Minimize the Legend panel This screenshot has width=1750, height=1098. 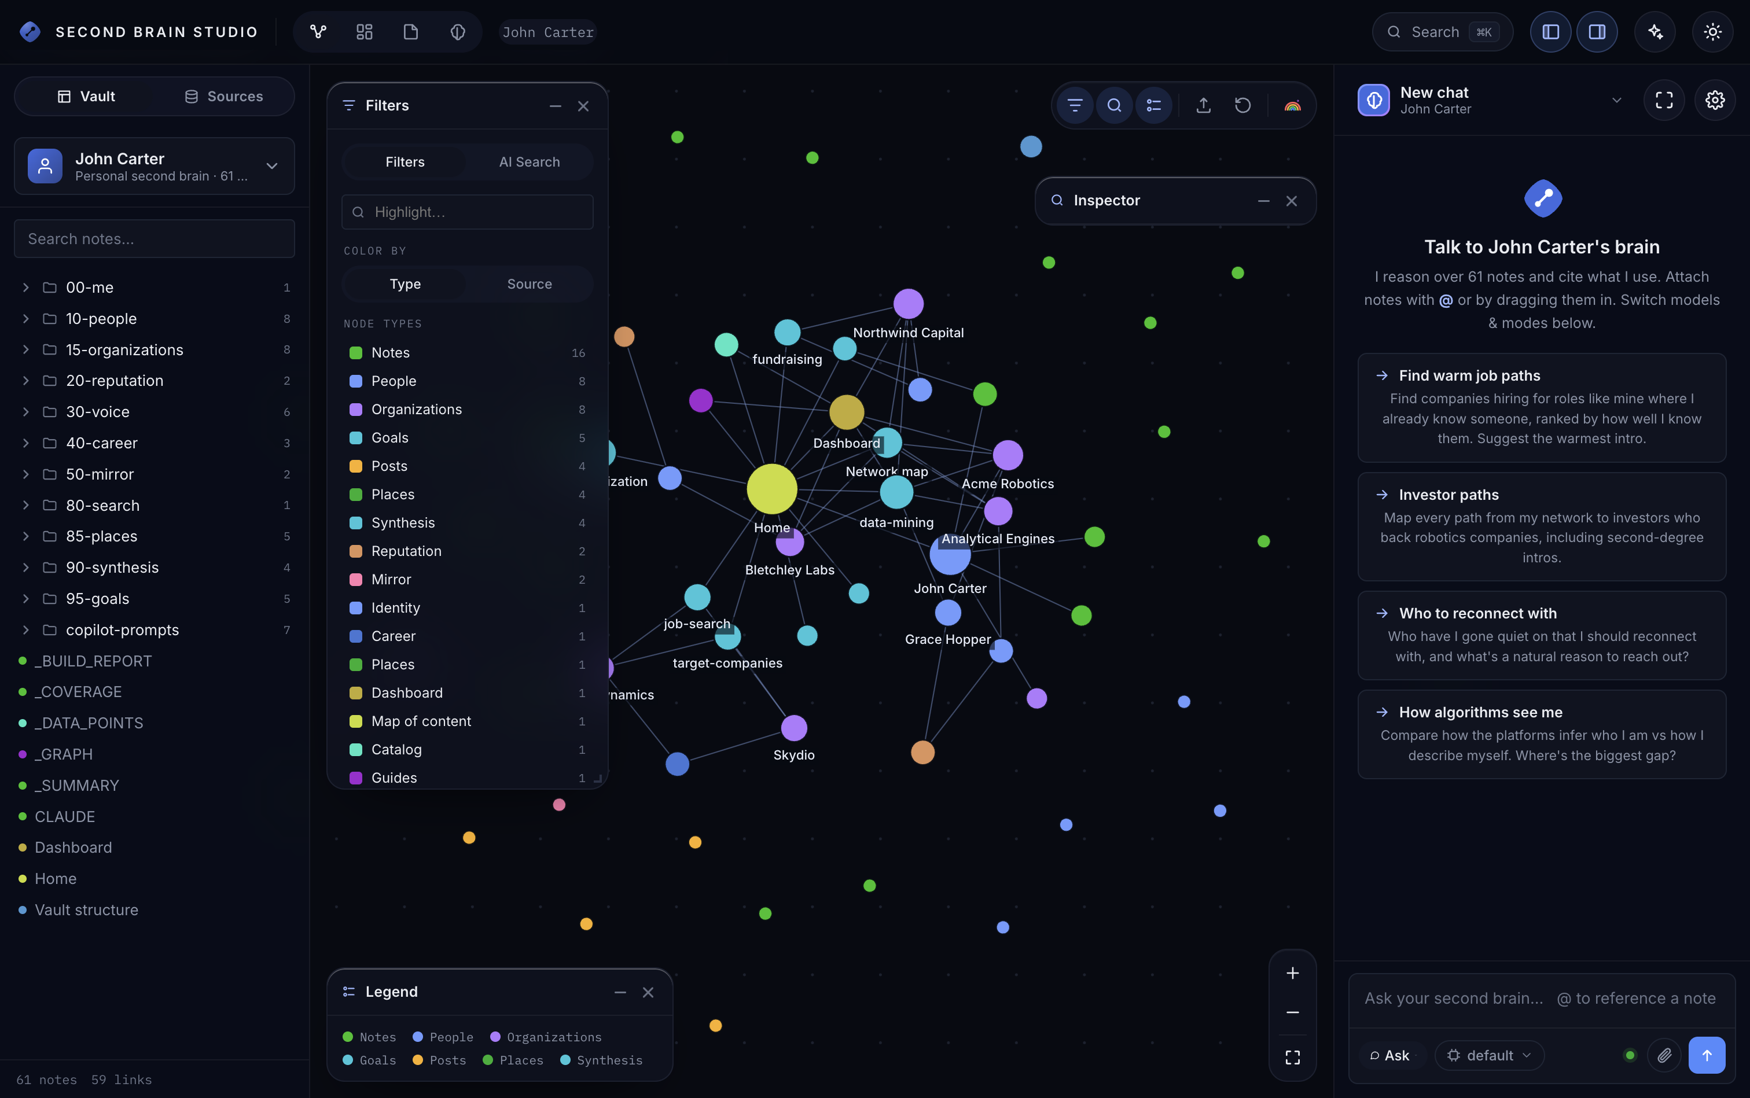620,993
